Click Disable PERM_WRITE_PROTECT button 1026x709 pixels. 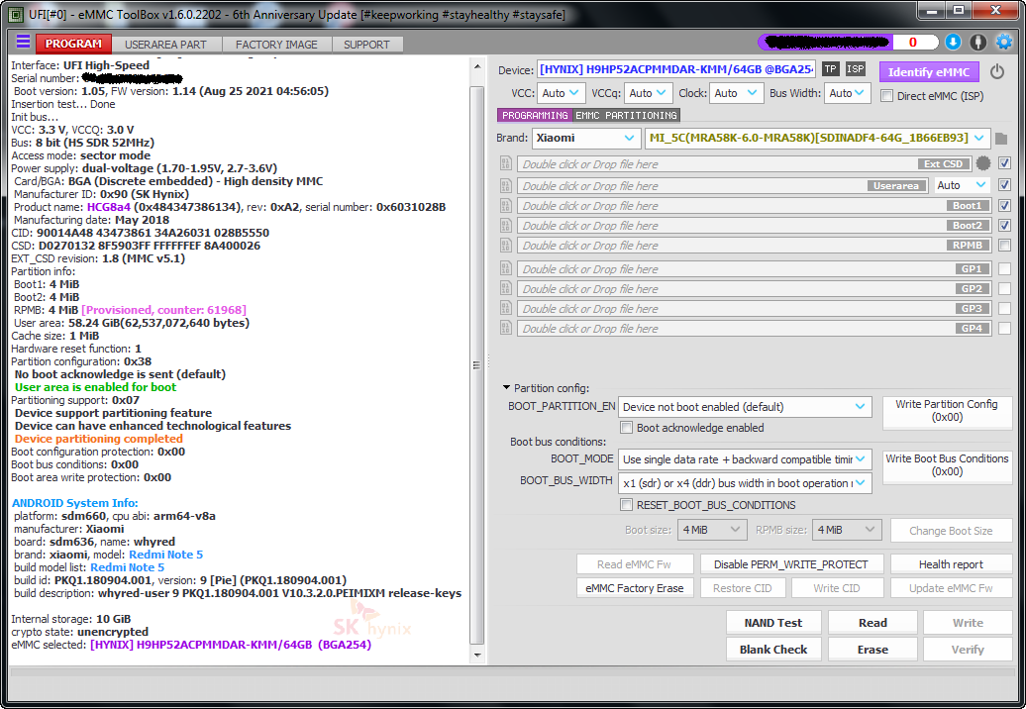(x=791, y=564)
